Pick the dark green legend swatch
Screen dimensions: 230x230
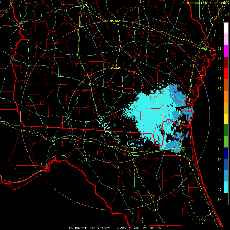(x=226, y=130)
